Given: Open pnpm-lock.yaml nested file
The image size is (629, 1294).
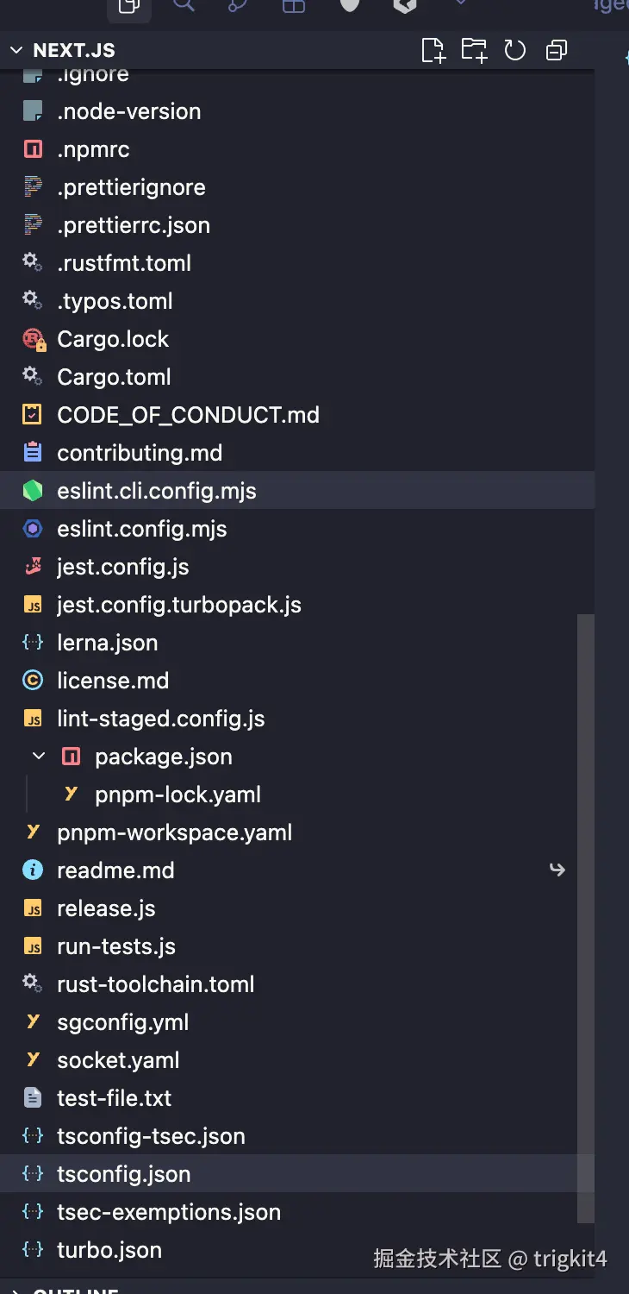Looking at the screenshot, I should (x=177, y=795).
